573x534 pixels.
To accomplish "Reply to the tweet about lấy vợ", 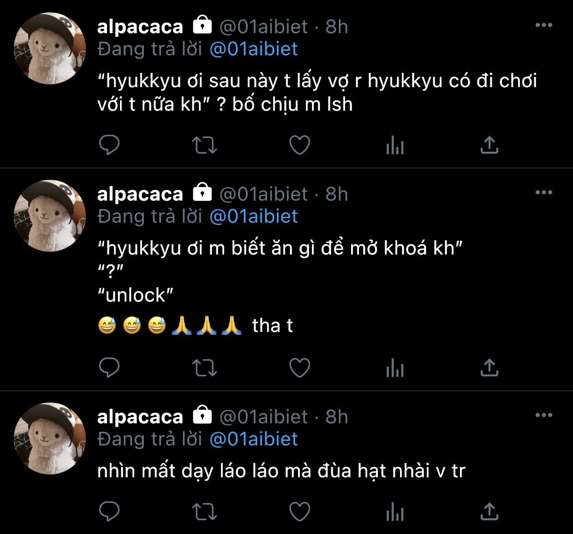I will [109, 145].
